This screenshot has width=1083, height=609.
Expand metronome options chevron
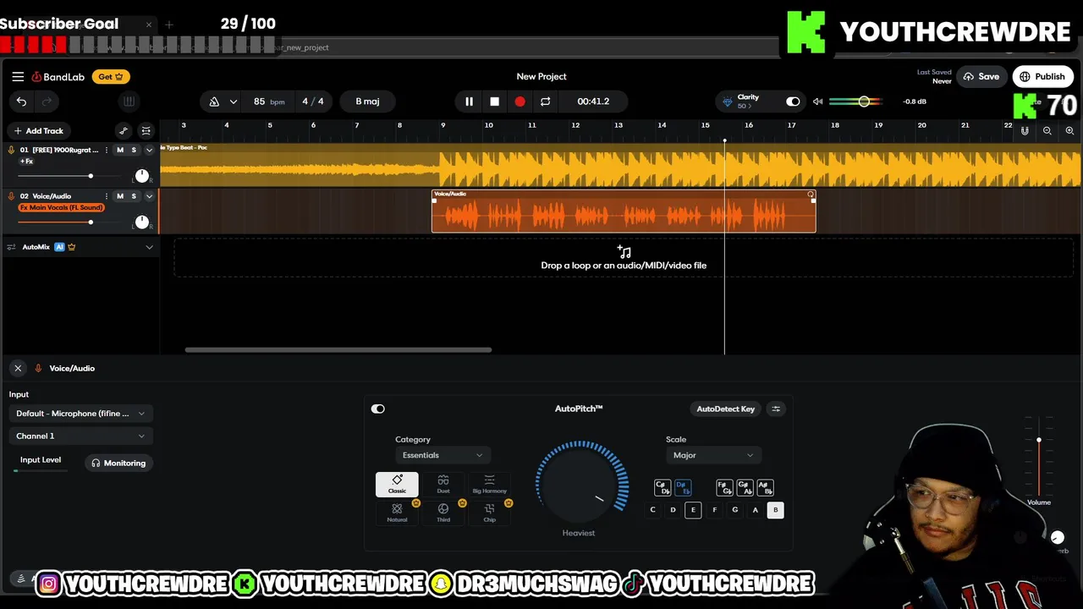234,101
